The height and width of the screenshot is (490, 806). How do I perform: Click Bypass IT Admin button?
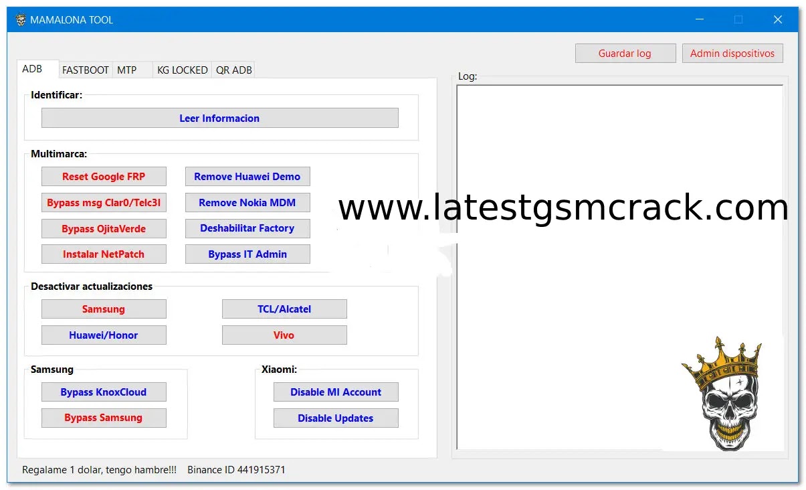(247, 254)
